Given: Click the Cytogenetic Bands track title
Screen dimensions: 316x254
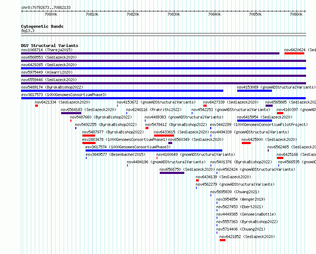Looking at the screenshot, I should tap(42, 26).
